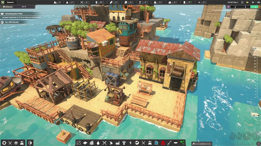Click segment 2 on the timeline bar

(x=235, y=7)
